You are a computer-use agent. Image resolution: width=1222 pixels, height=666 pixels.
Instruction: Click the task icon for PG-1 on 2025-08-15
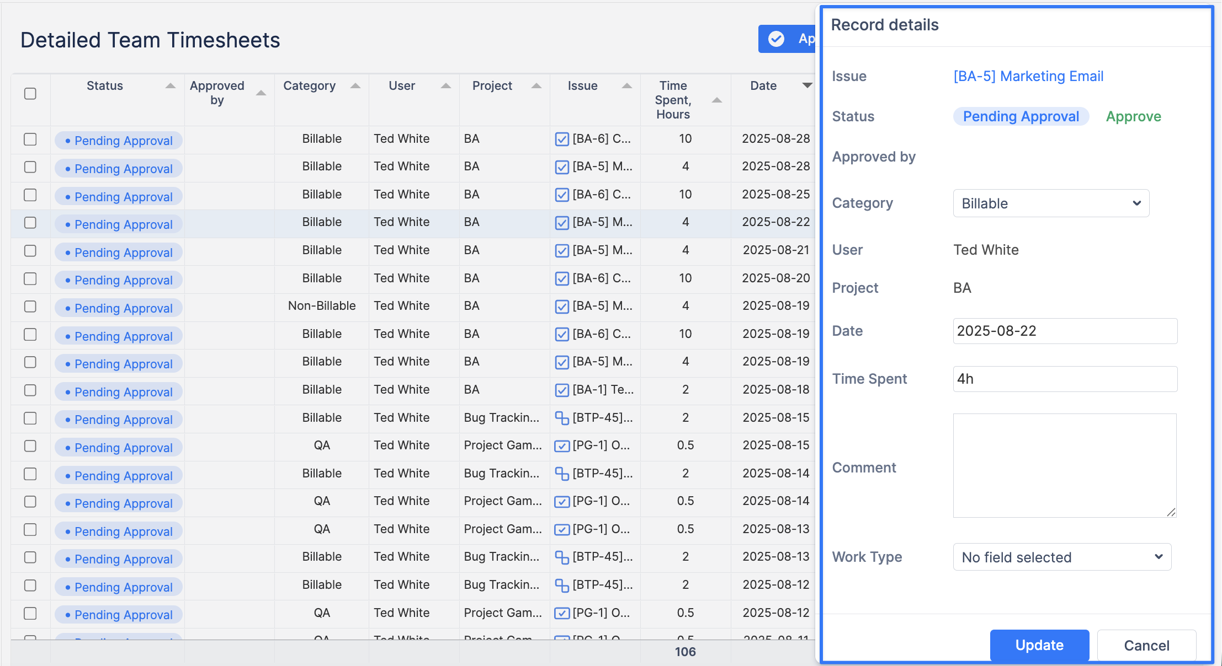[561, 446]
